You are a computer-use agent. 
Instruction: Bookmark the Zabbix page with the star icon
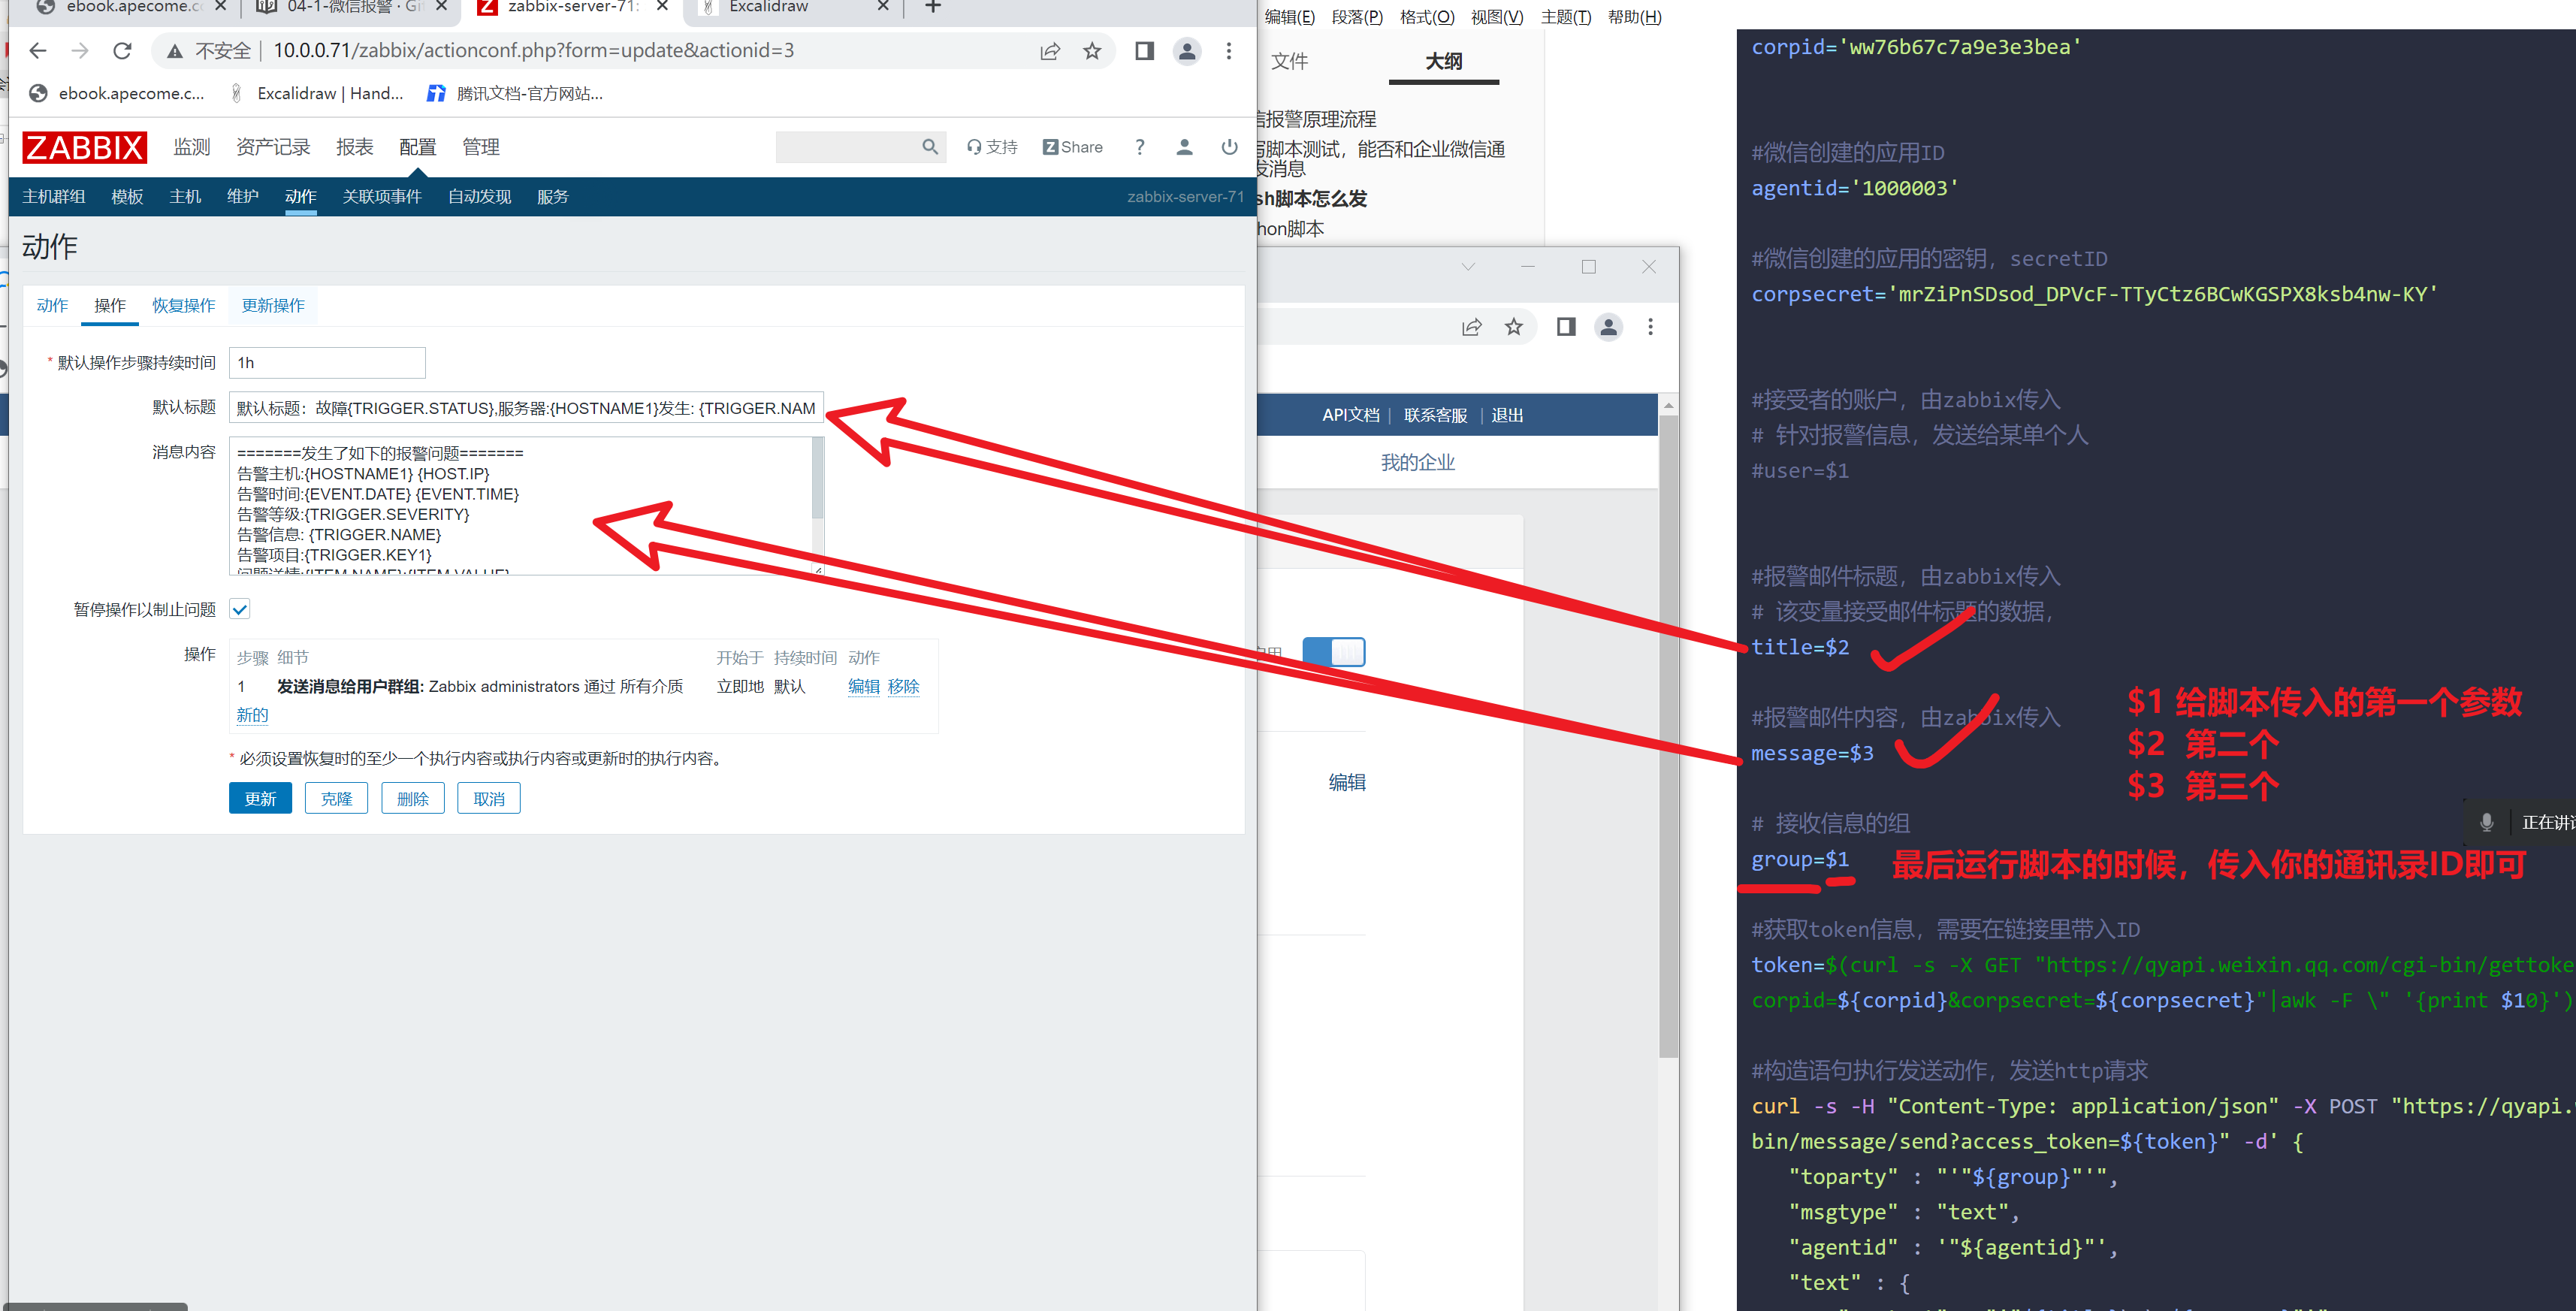(x=1092, y=51)
